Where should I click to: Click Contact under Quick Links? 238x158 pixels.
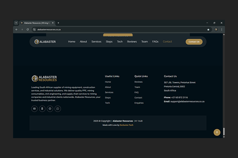coord(138,98)
